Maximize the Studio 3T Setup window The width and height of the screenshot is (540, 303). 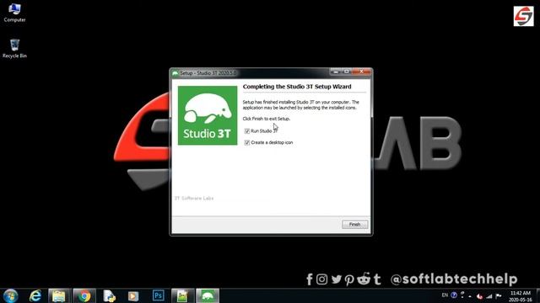point(347,72)
